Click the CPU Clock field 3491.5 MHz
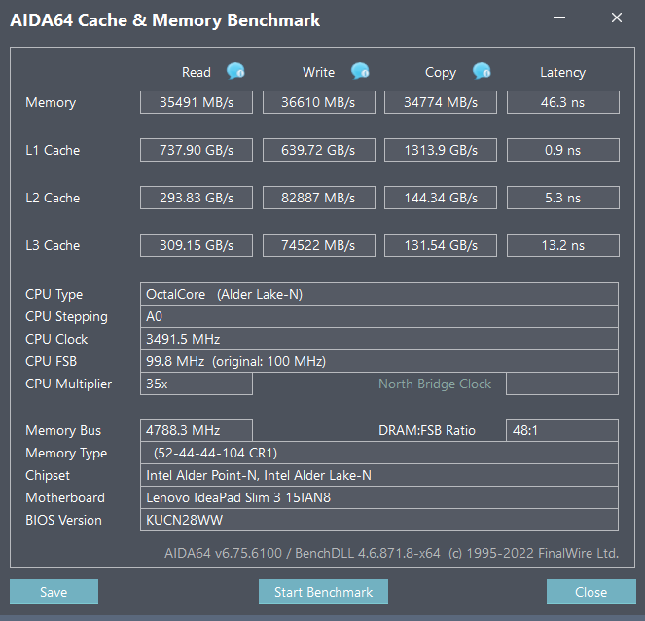 click(379, 339)
